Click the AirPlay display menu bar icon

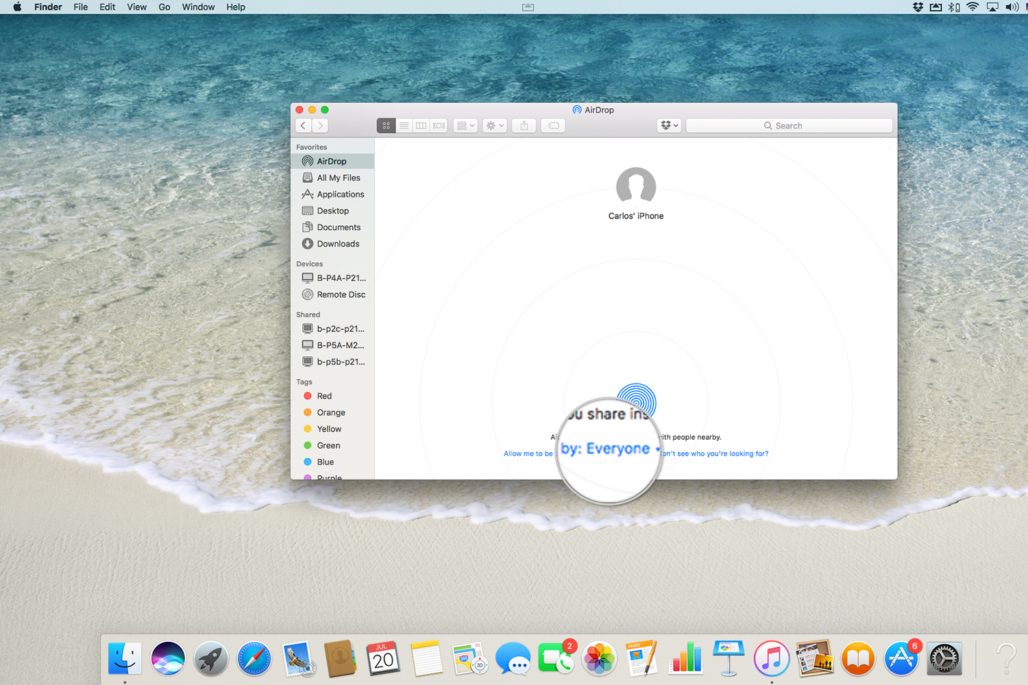pos(992,7)
